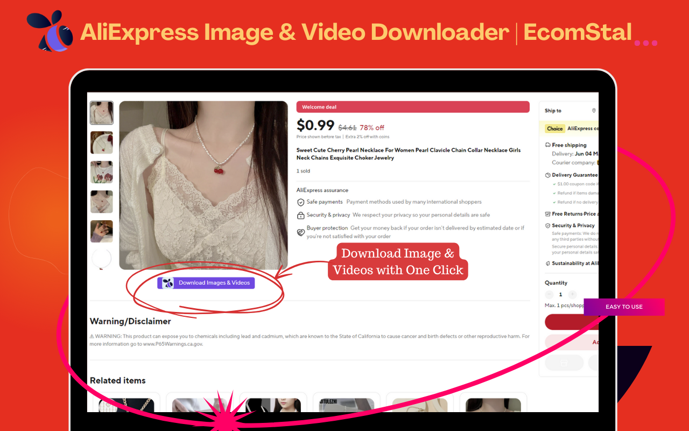Select the first product thumbnail with necklace on model
689x431 pixels.
click(x=101, y=113)
